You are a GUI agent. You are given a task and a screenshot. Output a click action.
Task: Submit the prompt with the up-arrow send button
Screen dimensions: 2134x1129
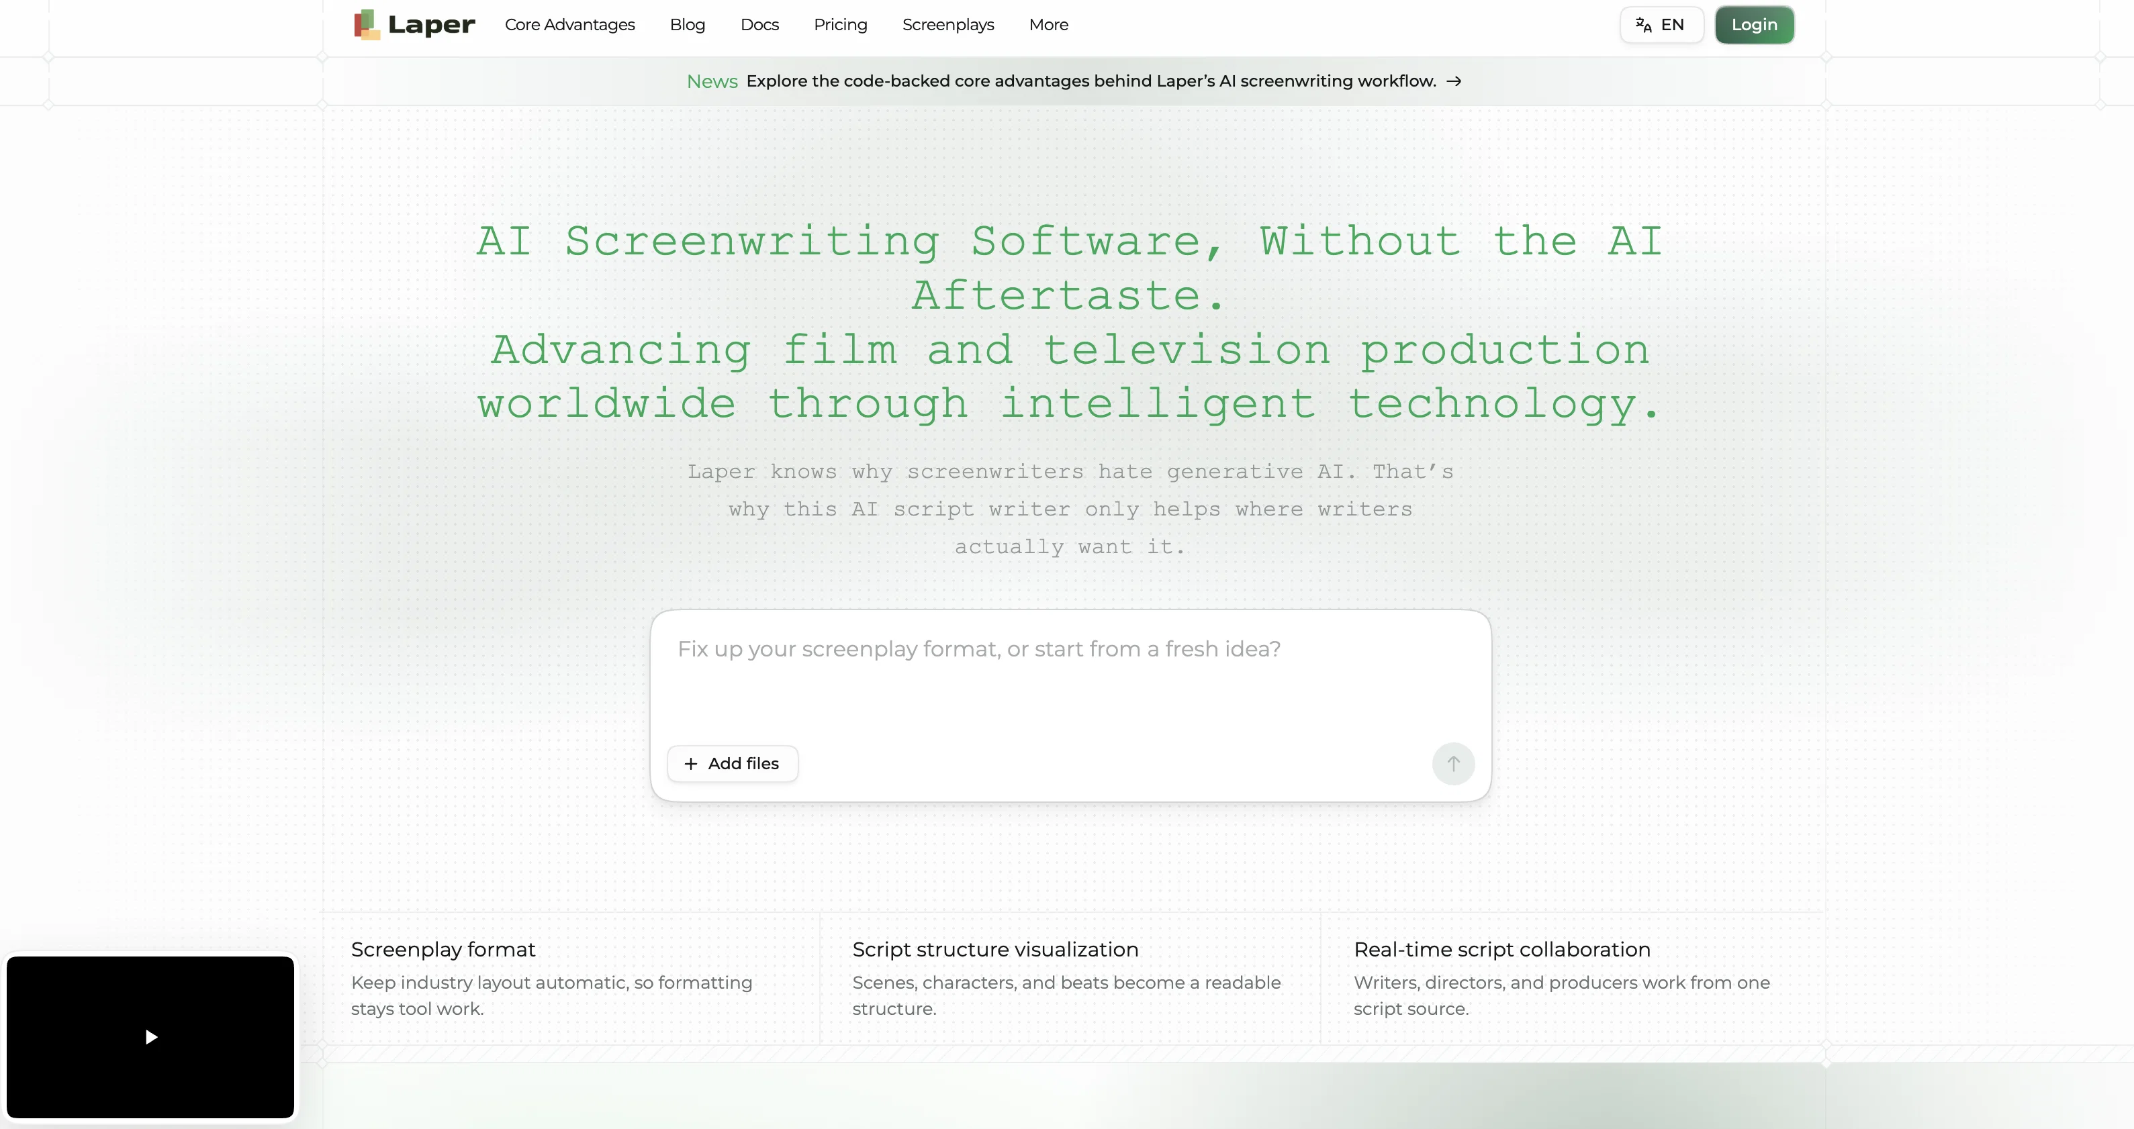point(1453,764)
